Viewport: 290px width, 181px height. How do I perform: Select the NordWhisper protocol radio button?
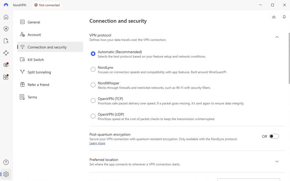(93, 85)
